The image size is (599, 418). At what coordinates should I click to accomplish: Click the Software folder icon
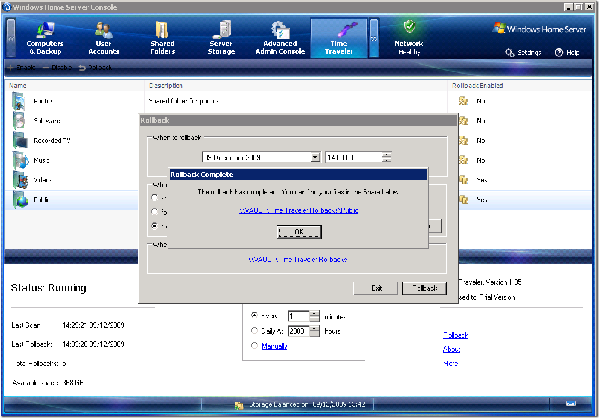click(19, 121)
